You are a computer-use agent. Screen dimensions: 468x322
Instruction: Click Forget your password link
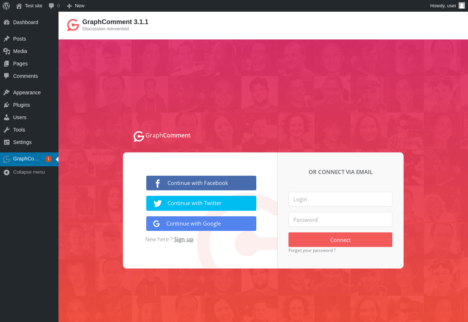[x=312, y=250]
